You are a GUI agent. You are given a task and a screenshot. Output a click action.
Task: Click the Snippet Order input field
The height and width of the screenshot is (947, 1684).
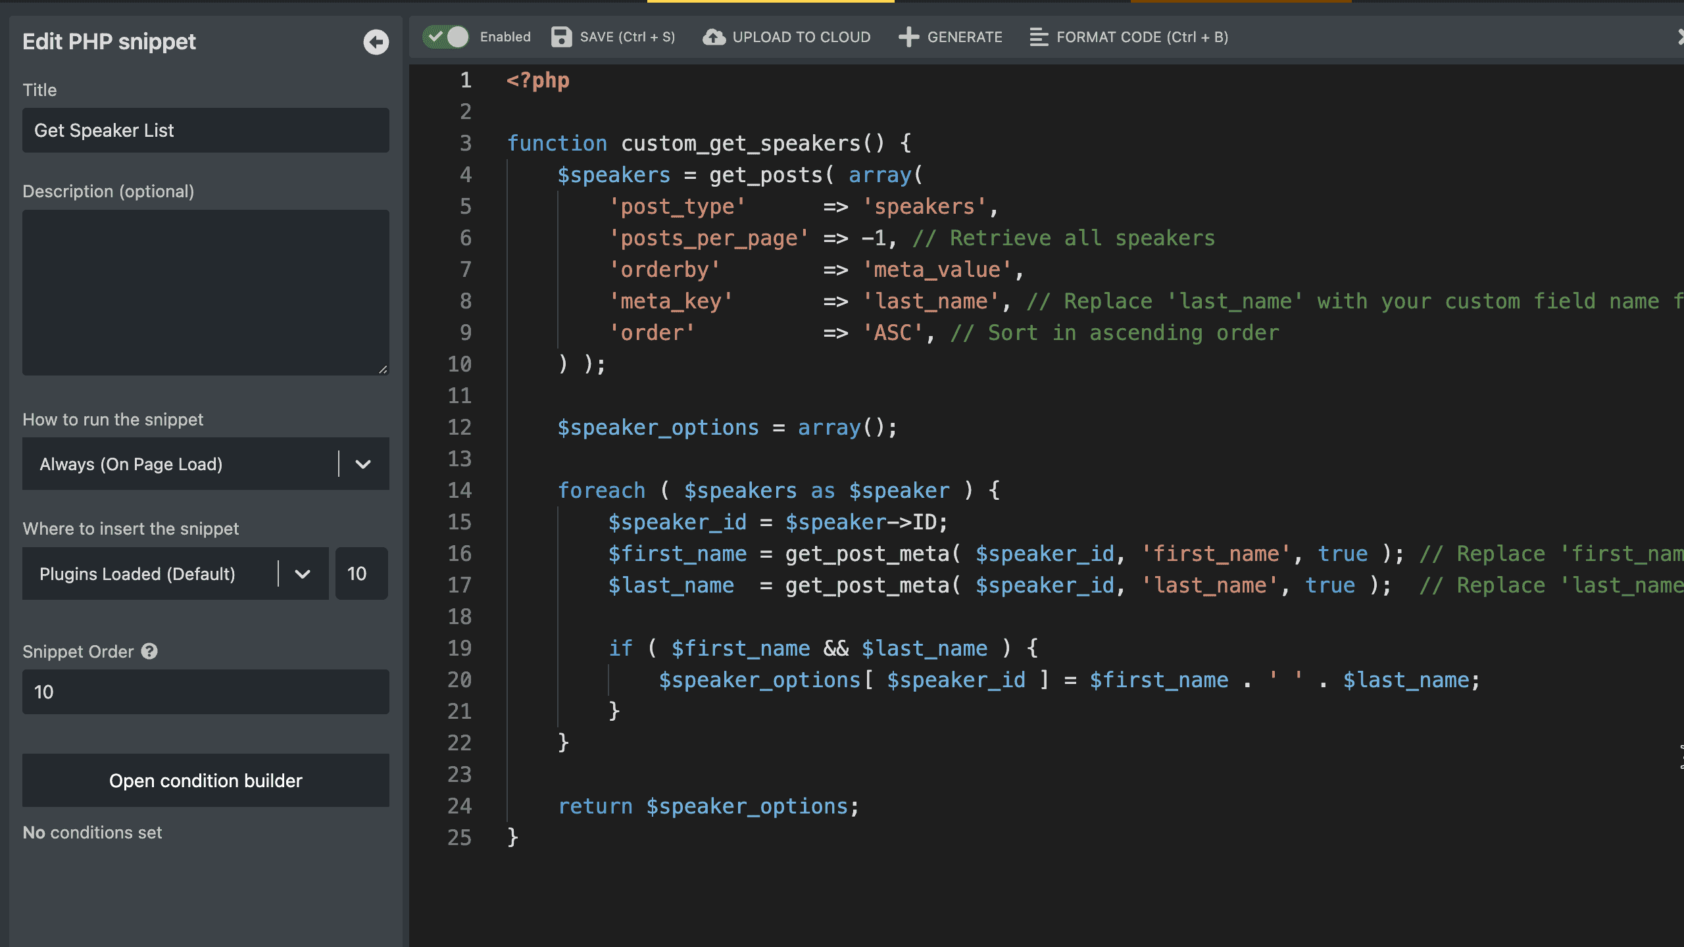pyautogui.click(x=205, y=692)
